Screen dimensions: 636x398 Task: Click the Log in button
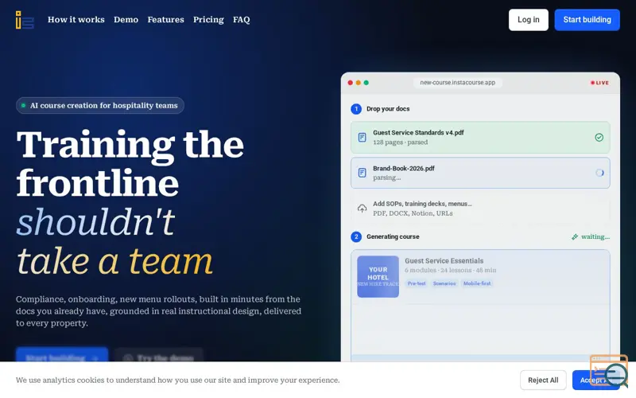point(528,19)
